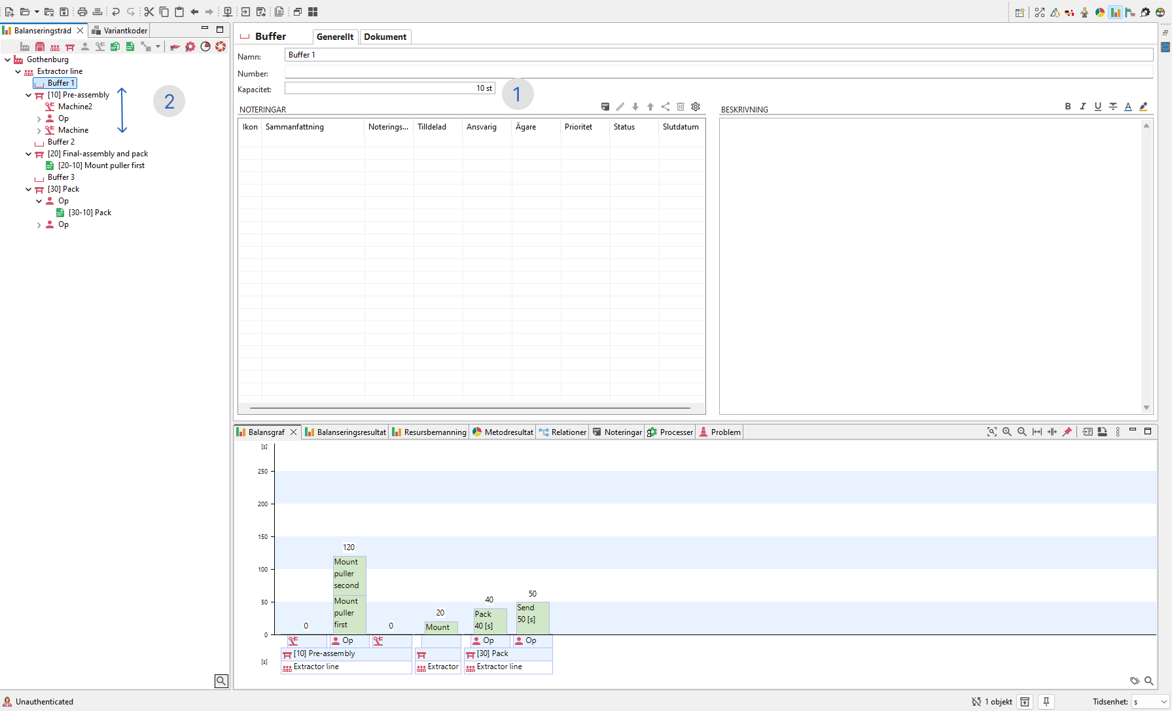Select Buffer 2 in the balancing tree

tap(61, 142)
